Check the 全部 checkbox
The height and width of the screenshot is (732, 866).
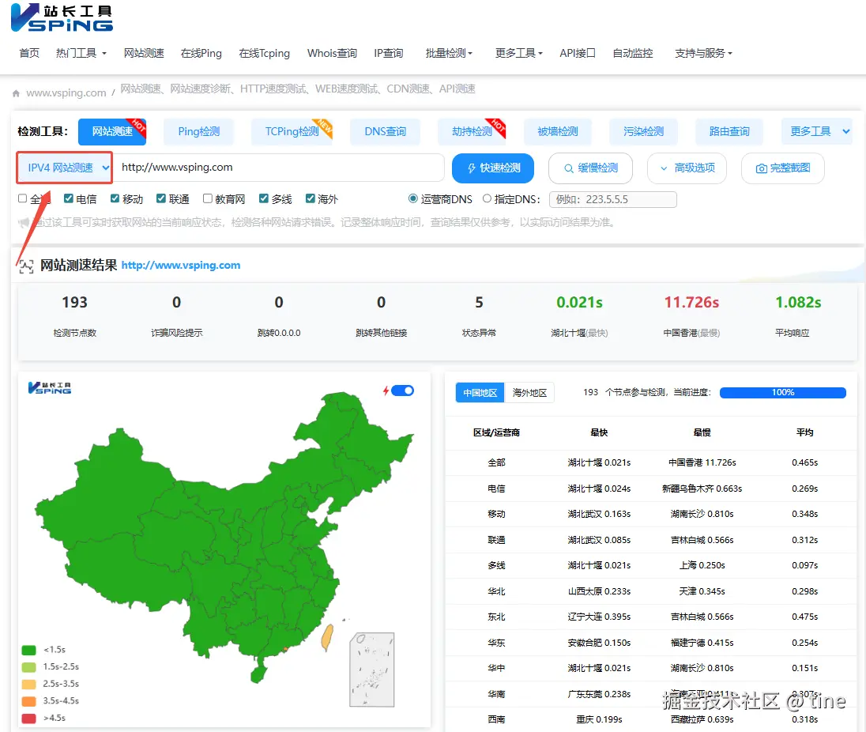pyautogui.click(x=23, y=198)
